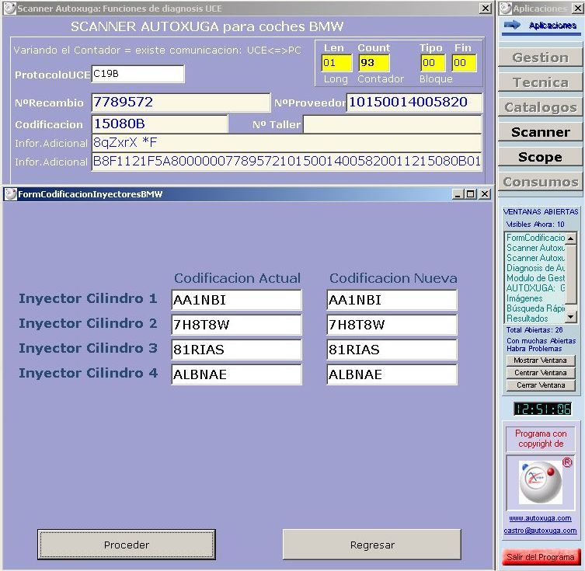Edit new coding for Inyector Cilindro 1
This screenshot has width=585, height=571.
[392, 300]
